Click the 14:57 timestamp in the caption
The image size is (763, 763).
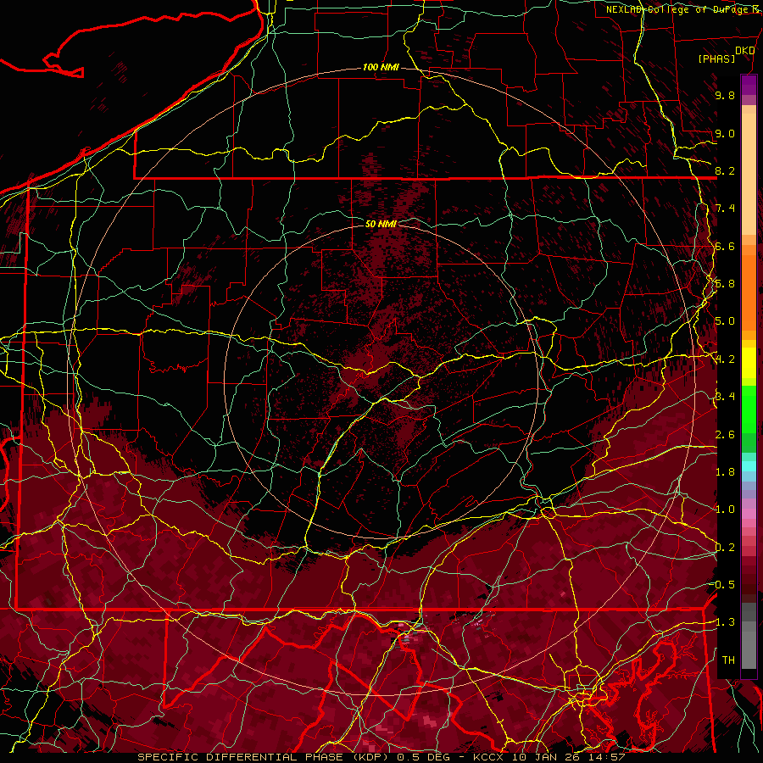coord(608,757)
